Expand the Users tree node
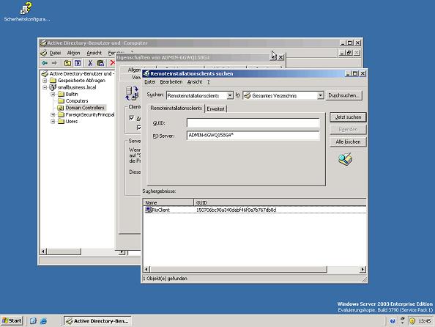Image resolution: width=435 pixels, height=327 pixels. pos(53,122)
